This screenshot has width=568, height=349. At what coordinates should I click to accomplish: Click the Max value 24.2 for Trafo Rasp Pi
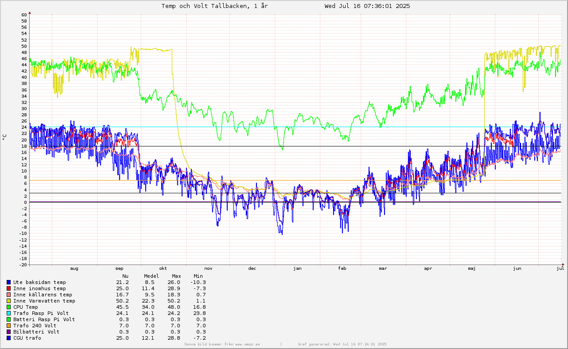point(174,313)
